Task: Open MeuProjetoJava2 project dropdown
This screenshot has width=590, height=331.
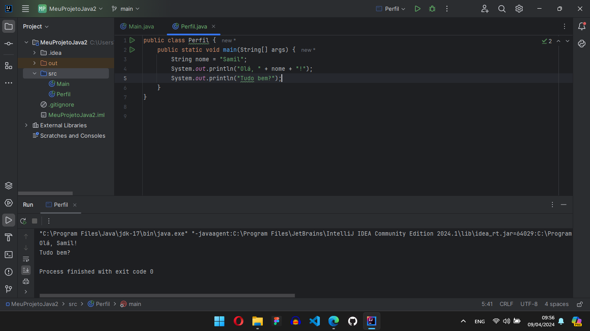Action: [x=71, y=9]
